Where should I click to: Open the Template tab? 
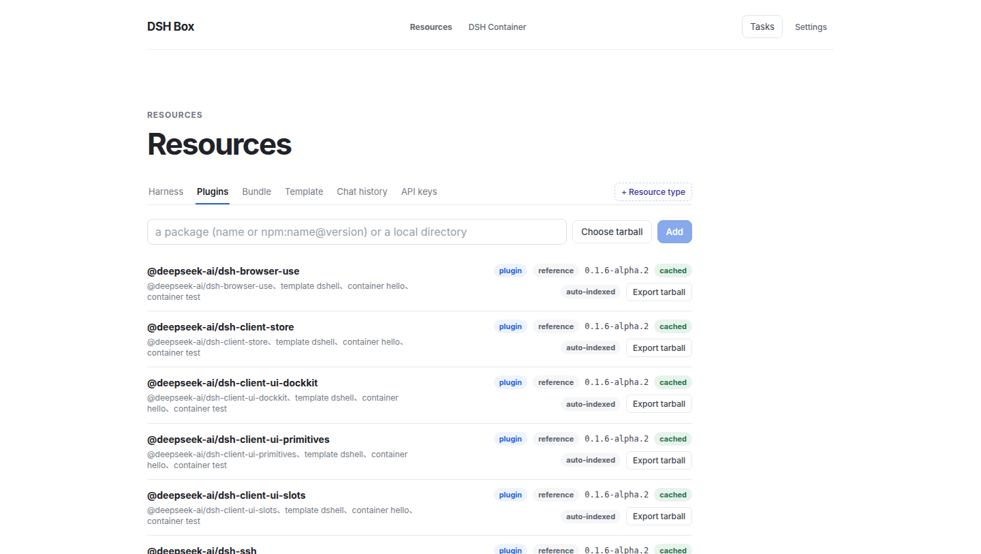click(x=304, y=191)
